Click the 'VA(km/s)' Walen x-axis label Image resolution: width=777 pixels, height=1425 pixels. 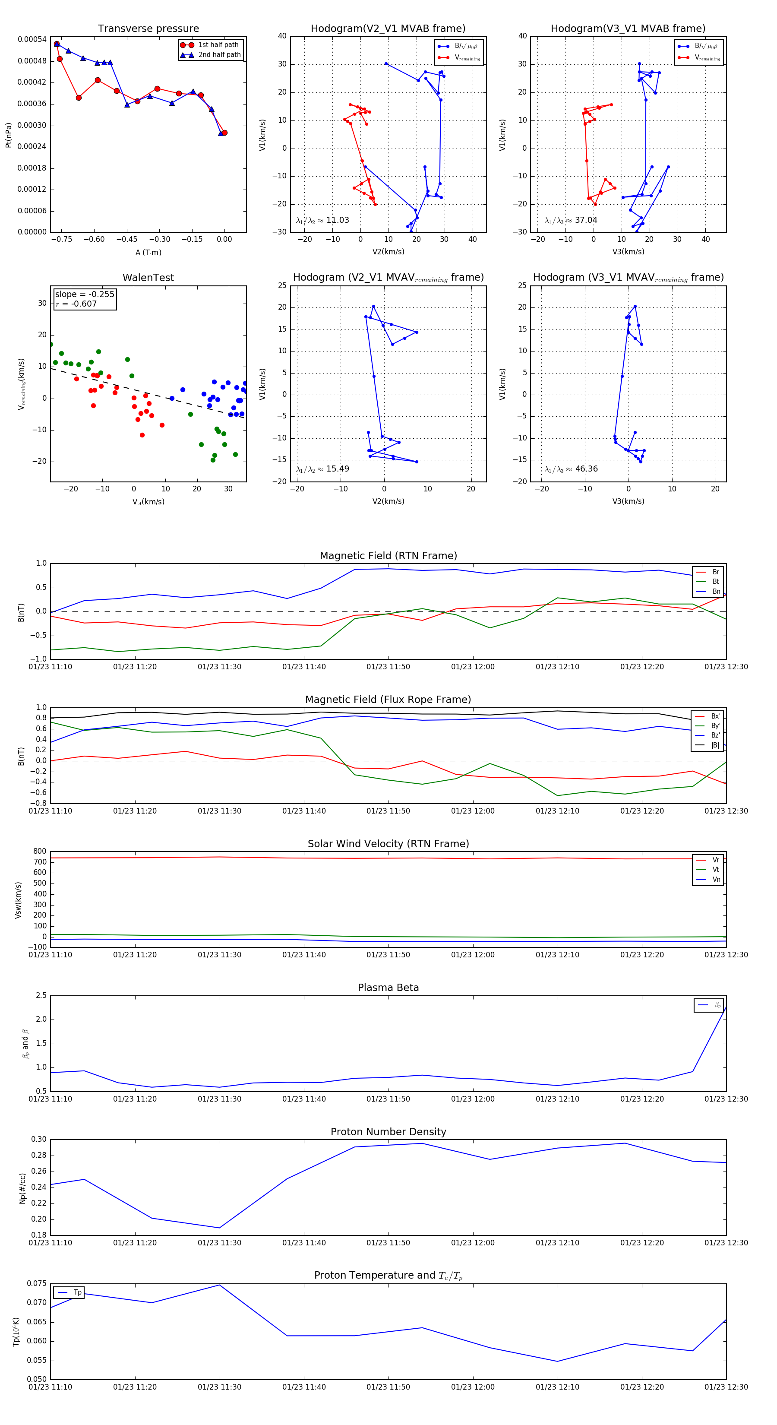pyautogui.click(x=148, y=502)
